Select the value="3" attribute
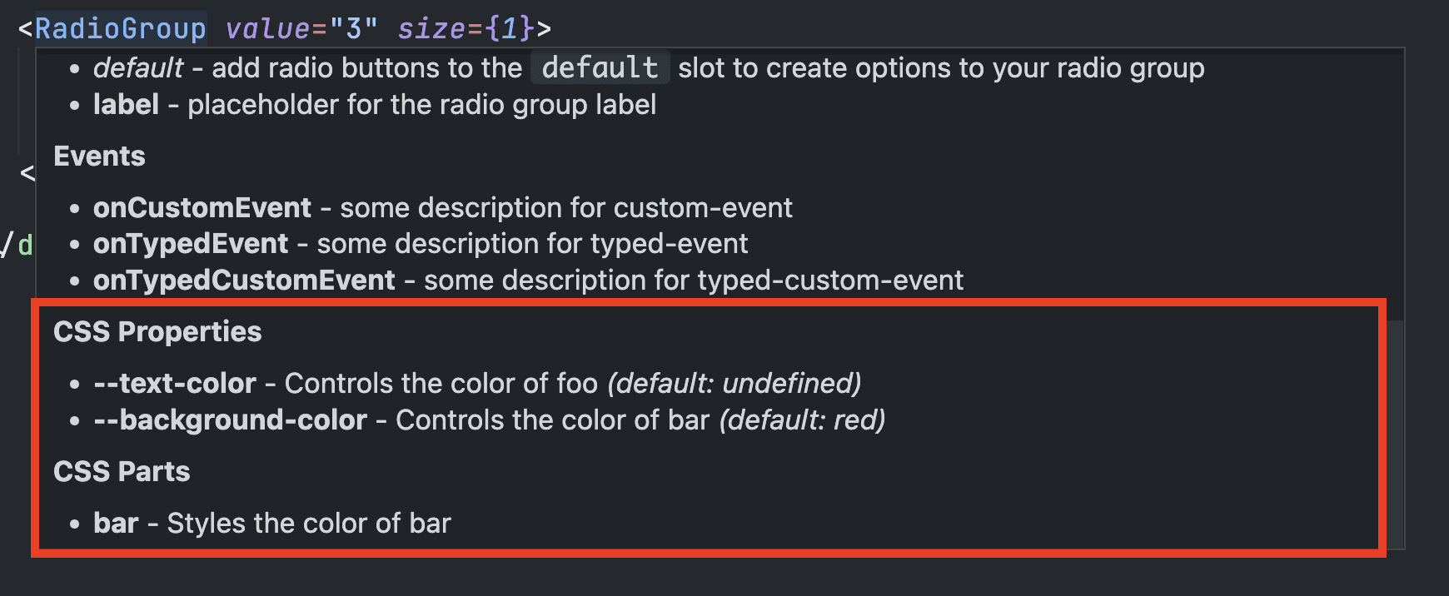The image size is (1449, 596). [300, 27]
